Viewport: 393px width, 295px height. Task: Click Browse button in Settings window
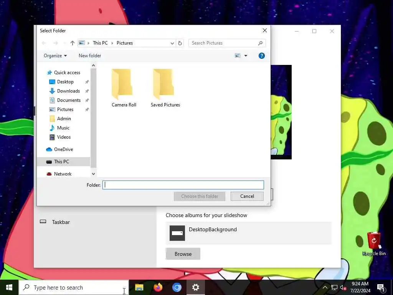pyautogui.click(x=183, y=254)
